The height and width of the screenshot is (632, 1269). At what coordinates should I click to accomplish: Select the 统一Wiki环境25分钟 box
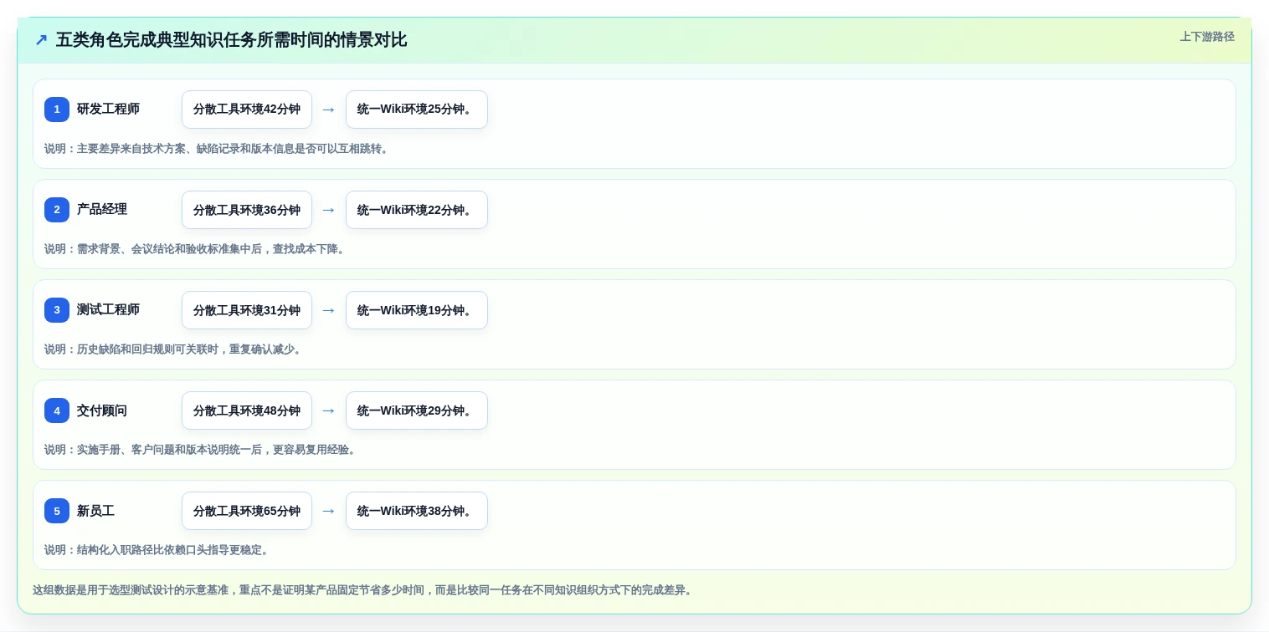coord(417,110)
